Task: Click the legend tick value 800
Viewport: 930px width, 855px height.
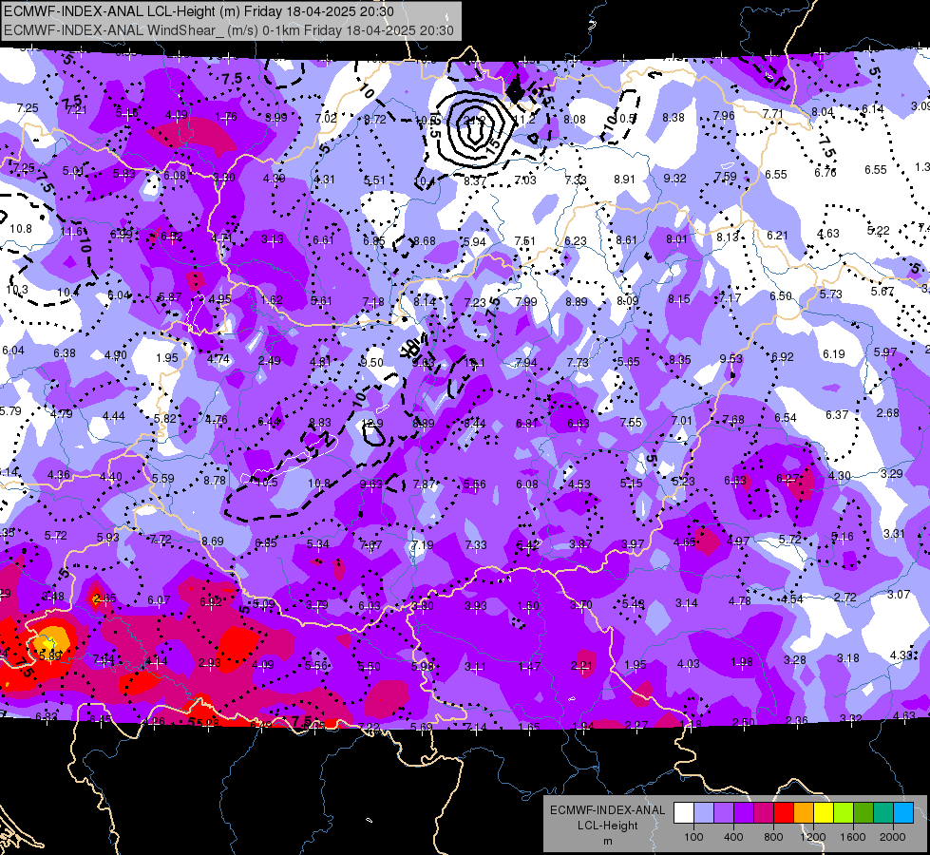Action: point(773,837)
